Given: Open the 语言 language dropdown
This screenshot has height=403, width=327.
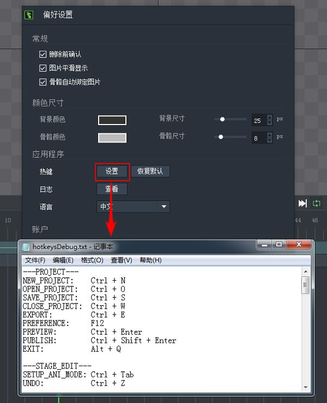Looking at the screenshot, I should pos(163,206).
